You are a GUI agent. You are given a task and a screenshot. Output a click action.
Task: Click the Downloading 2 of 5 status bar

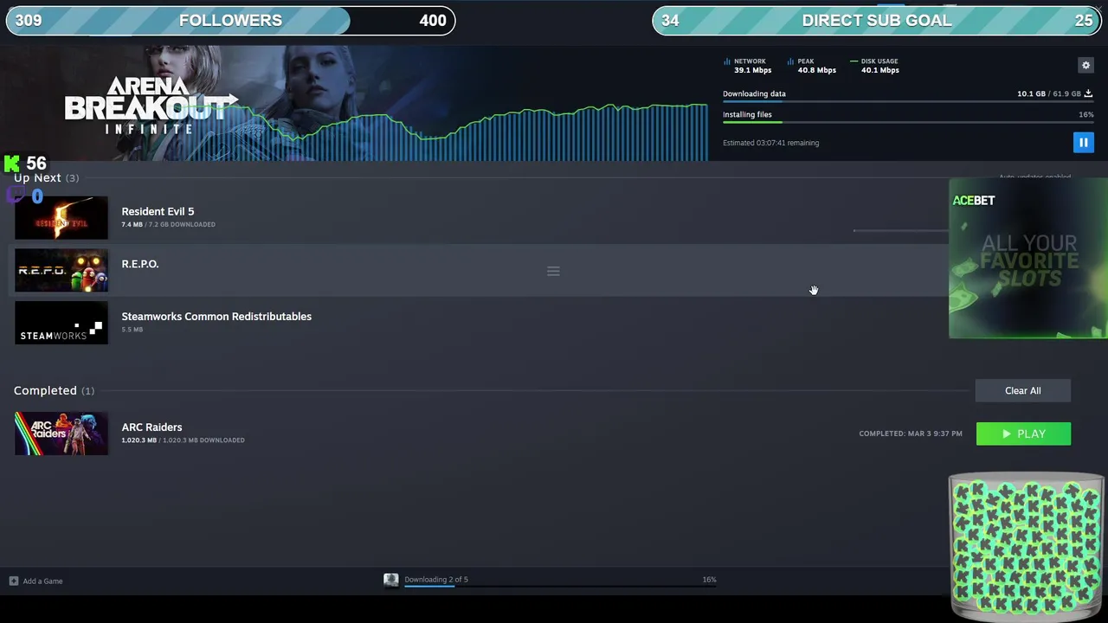tap(560, 586)
